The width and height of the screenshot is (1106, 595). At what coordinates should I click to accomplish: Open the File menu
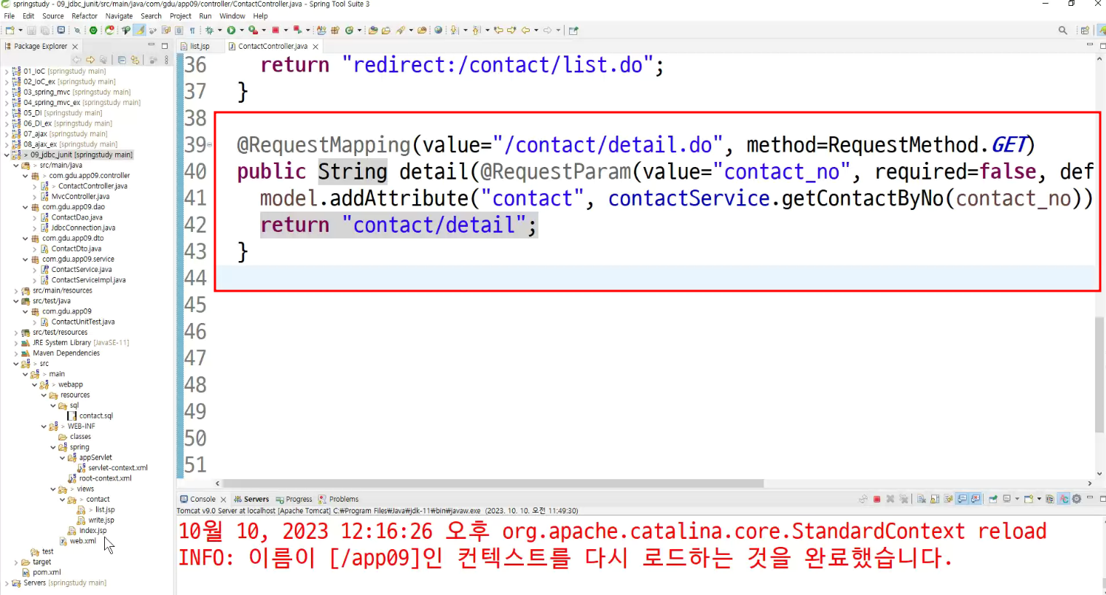coord(9,15)
